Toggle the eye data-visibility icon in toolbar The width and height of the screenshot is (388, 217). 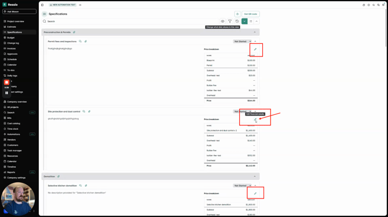(x=222, y=21)
